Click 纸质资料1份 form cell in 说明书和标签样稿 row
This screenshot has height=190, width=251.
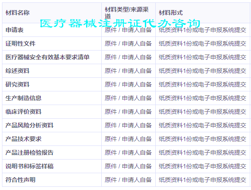(x=202, y=166)
